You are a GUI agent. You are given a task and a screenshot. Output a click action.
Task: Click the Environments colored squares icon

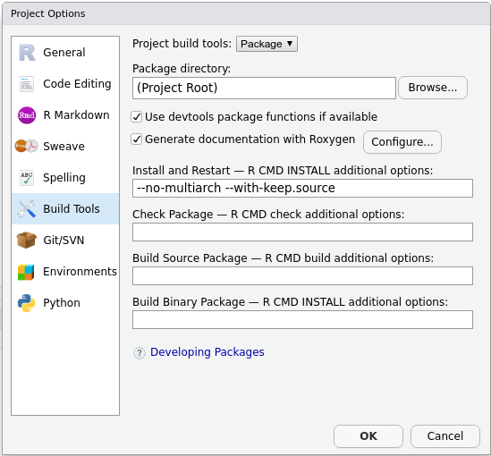click(26, 273)
